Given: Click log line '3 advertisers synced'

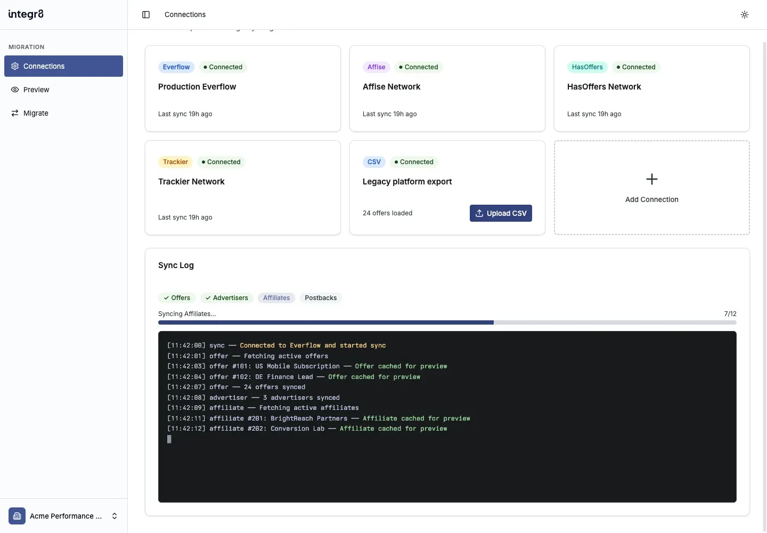Looking at the screenshot, I should [254, 398].
